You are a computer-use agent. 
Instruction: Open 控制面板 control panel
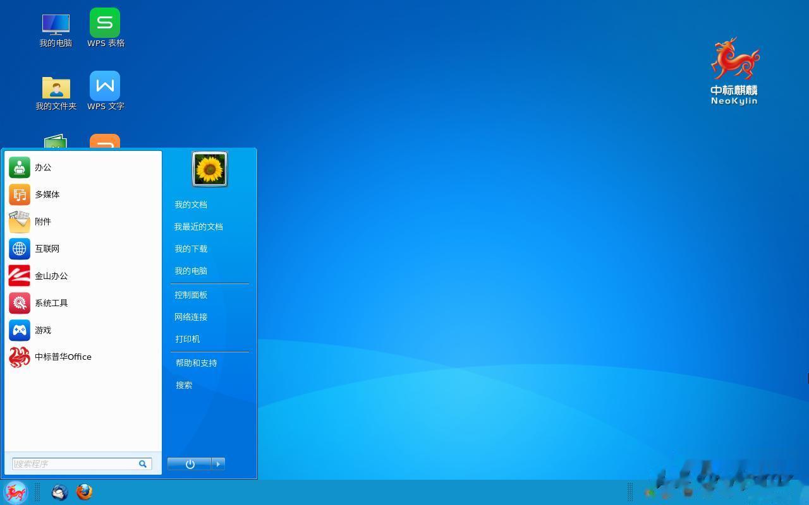(191, 295)
